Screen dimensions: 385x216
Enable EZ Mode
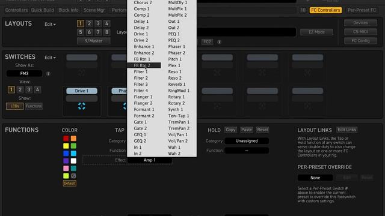317,32
